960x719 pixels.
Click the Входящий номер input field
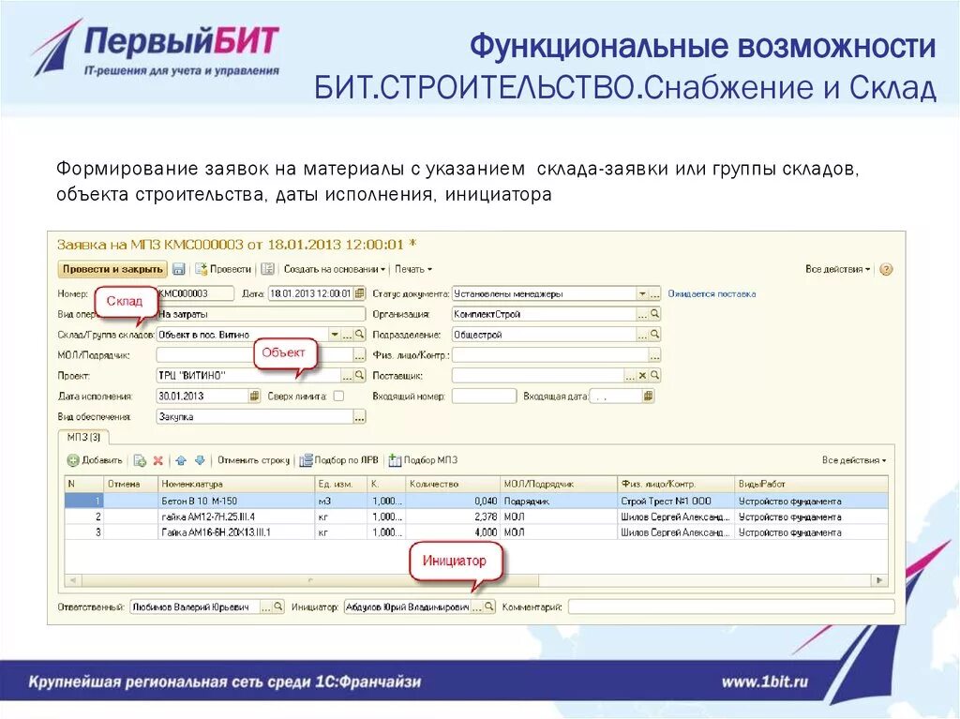[x=484, y=397]
